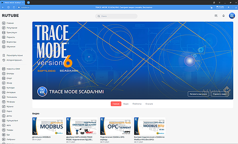Open the Авто category
Viewport: 238px width, 144px height.
[x=6, y=125]
